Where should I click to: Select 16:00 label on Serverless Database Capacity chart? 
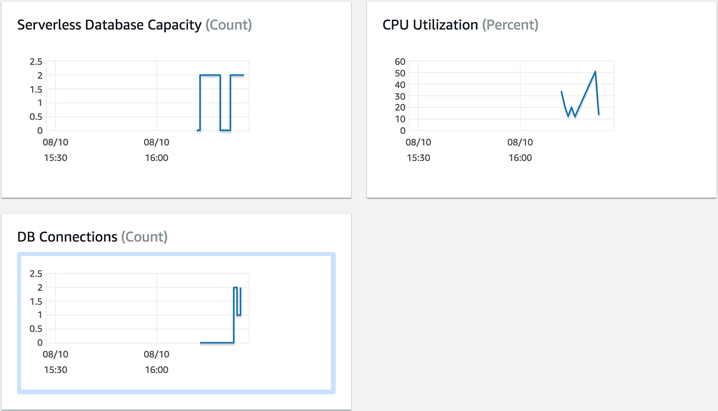(157, 158)
